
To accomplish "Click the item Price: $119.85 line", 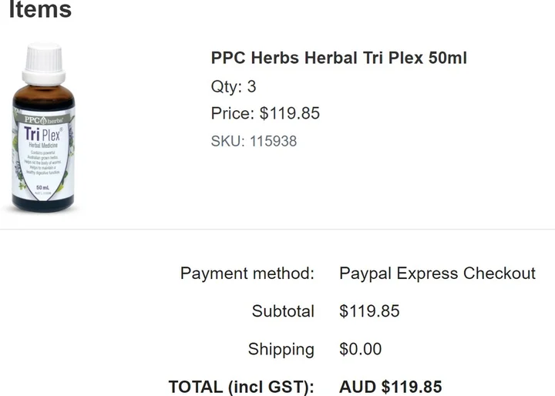I will [265, 114].
